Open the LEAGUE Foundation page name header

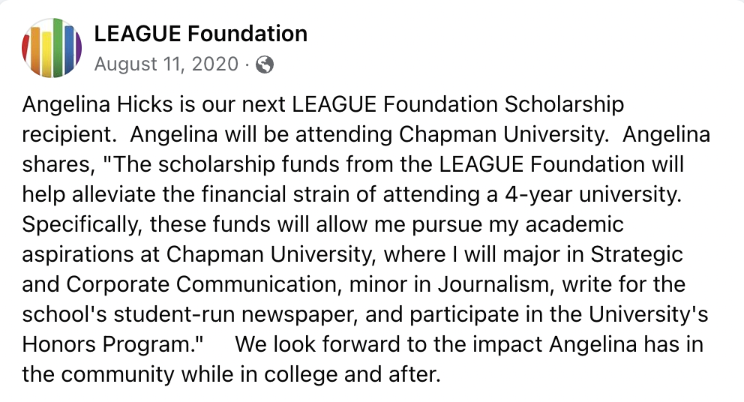tap(200, 34)
